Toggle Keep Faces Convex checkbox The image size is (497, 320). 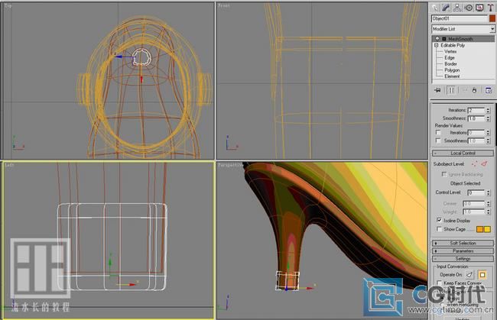(440, 283)
